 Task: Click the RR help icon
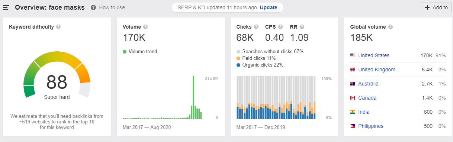[x=302, y=27]
